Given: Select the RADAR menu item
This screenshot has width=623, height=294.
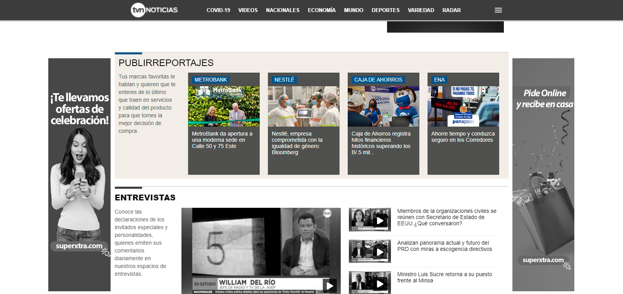Looking at the screenshot, I should [452, 10].
